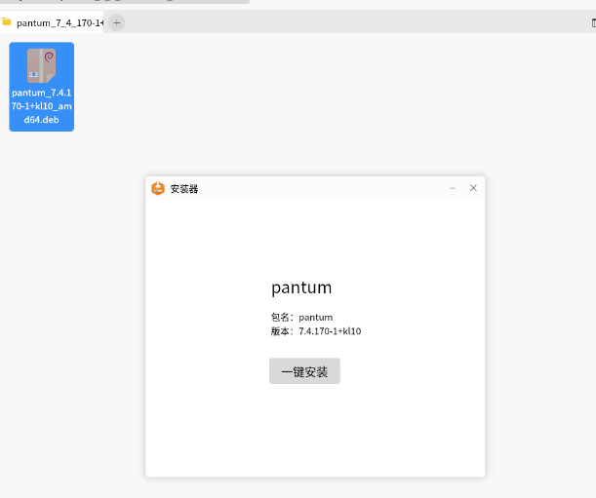Click the 安装器 title text
596x498 pixels.
pos(184,189)
